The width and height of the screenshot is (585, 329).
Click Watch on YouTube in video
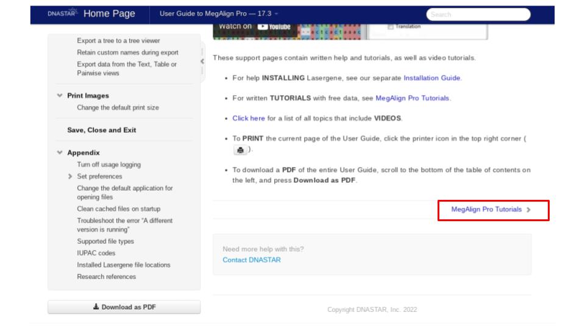pos(255,27)
